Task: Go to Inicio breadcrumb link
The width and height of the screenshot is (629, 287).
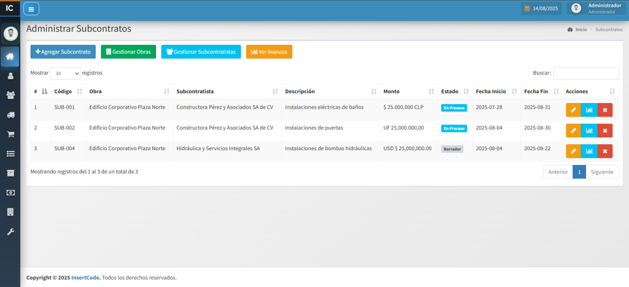Action: [580, 29]
